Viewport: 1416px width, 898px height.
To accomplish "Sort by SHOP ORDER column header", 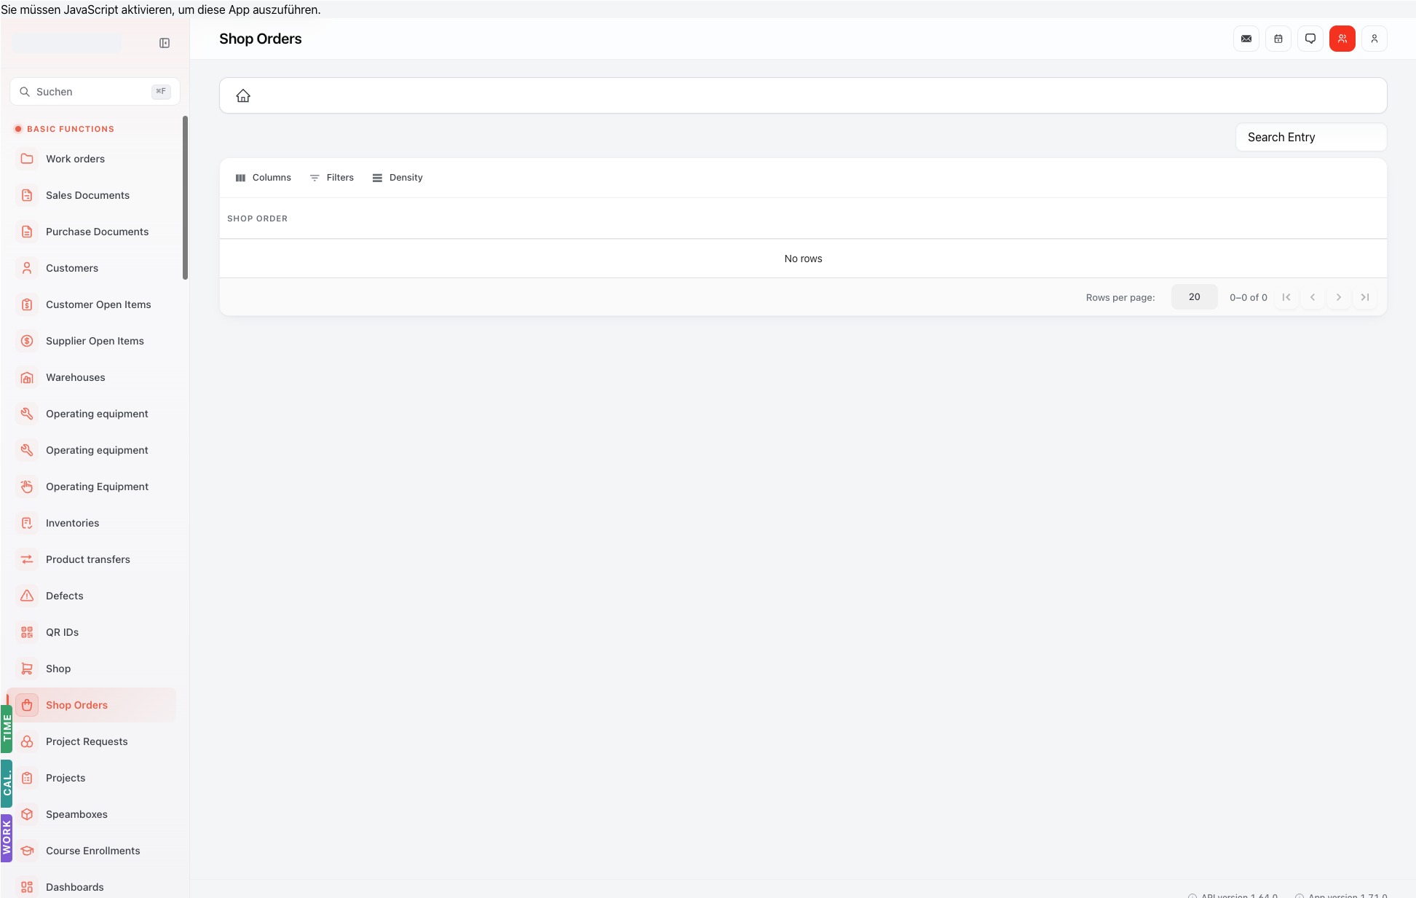I will pyautogui.click(x=257, y=218).
